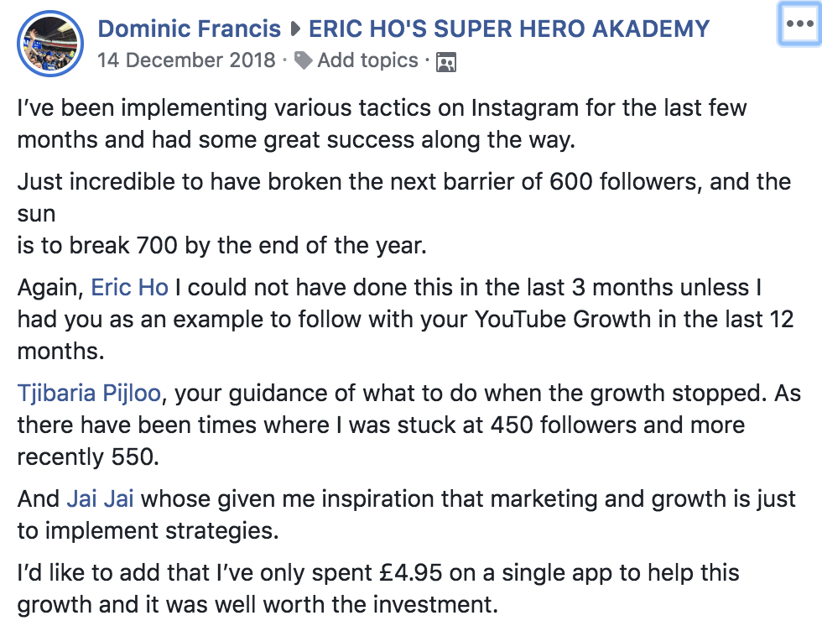This screenshot has height=626, width=822.
Task: Click the "well worth the investment" line
Action: pyautogui.click(x=258, y=604)
